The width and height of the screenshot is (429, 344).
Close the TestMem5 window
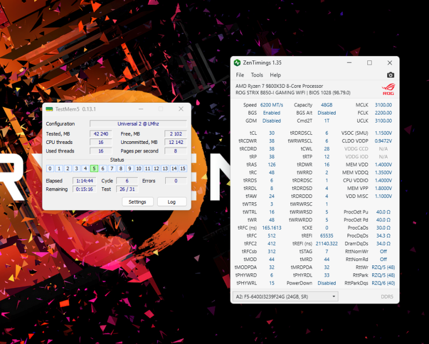tap(181, 109)
